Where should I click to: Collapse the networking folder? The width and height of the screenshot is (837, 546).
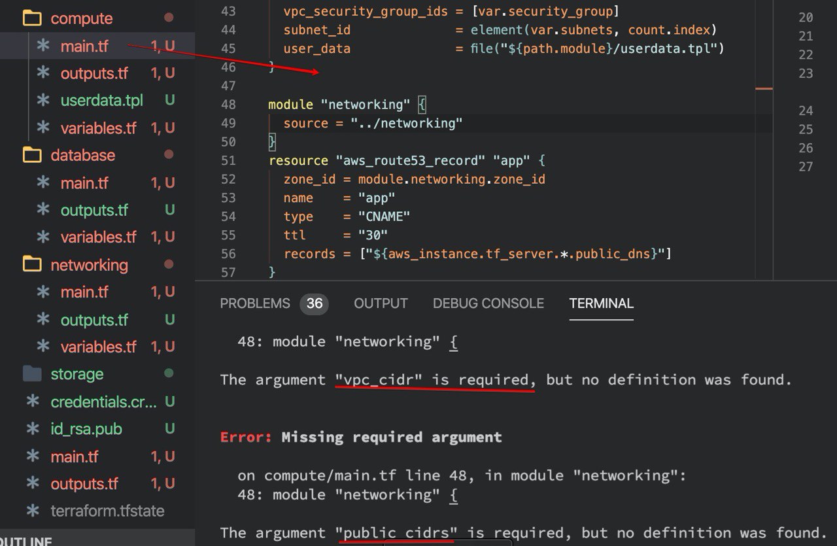(89, 265)
